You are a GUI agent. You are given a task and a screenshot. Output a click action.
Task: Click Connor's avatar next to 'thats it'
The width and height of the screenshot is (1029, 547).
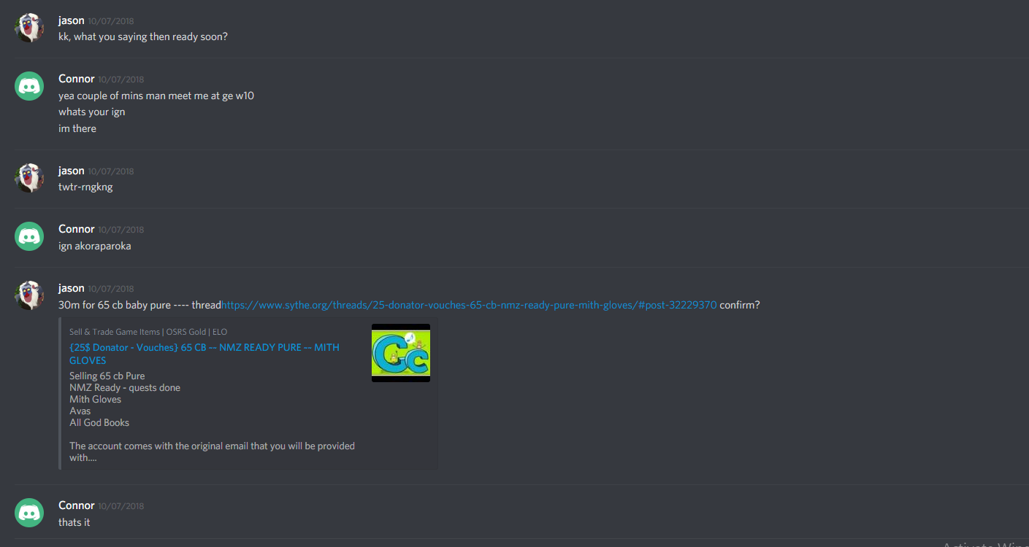click(29, 513)
